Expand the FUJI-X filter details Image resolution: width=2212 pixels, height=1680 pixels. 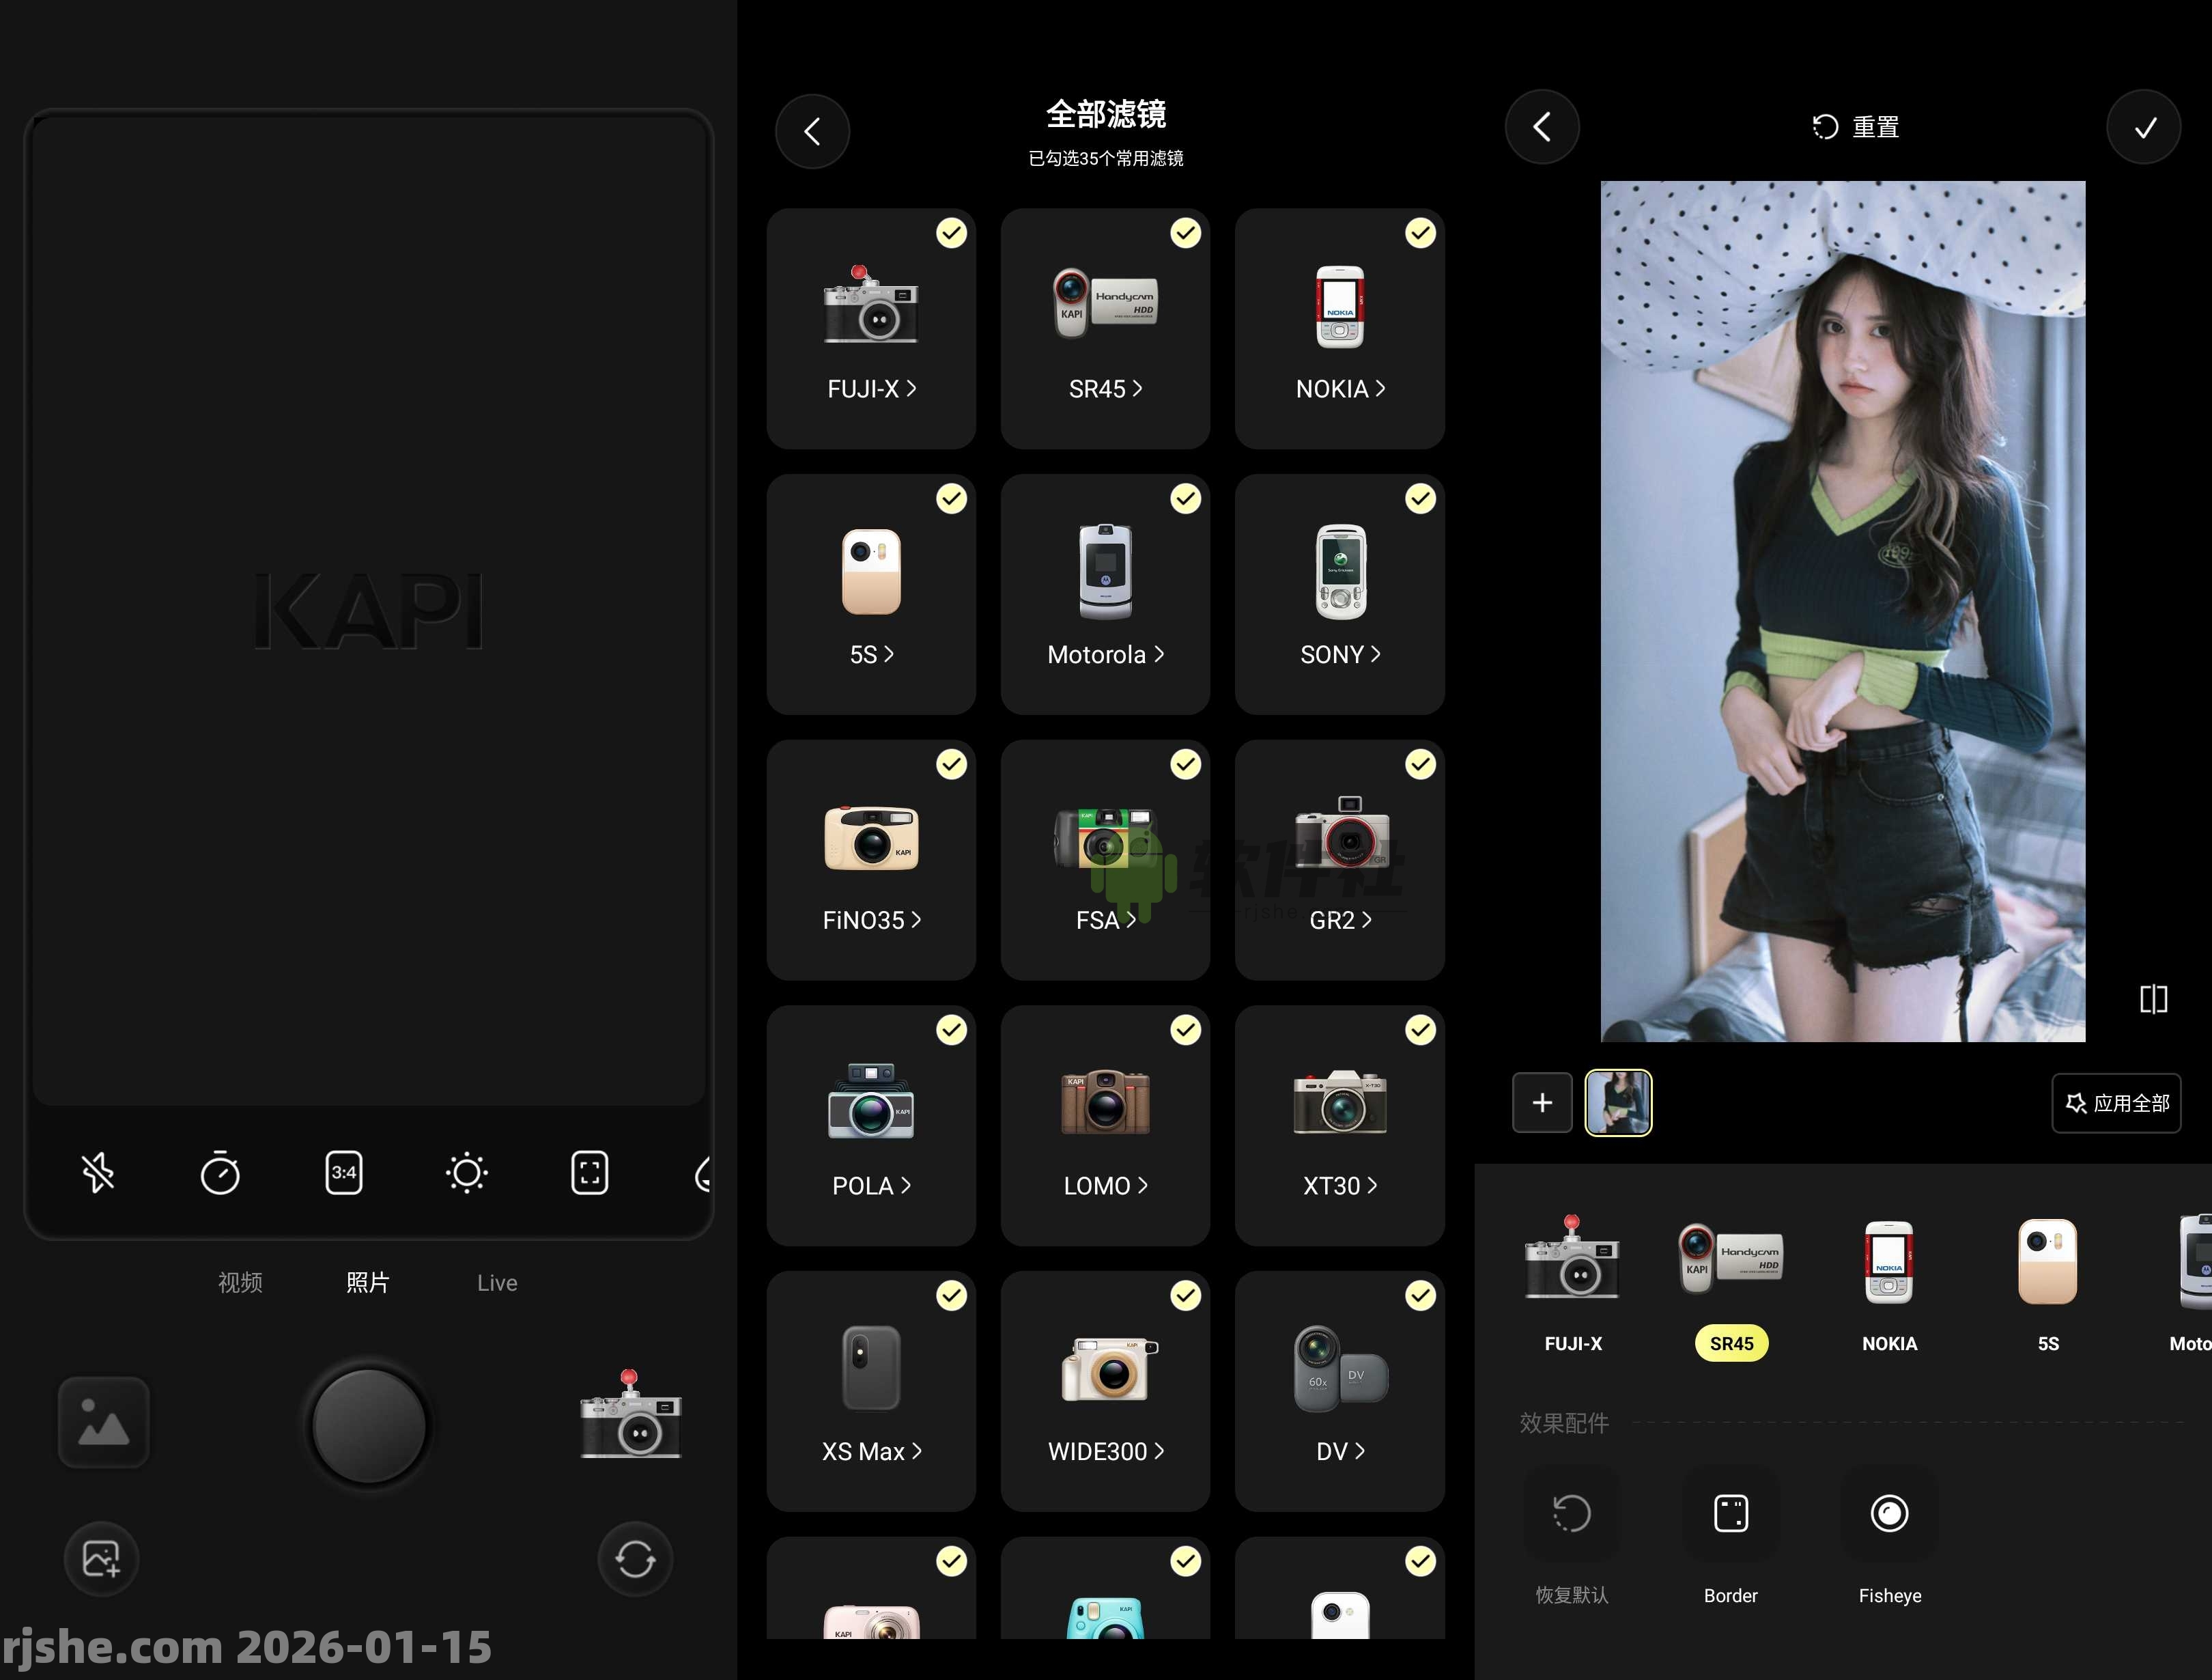(871, 389)
